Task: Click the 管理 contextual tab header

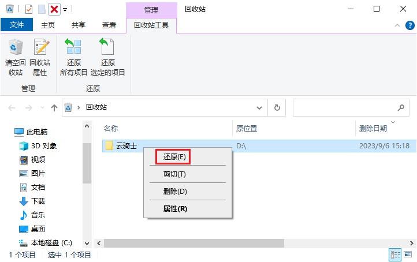Action: pos(151,10)
